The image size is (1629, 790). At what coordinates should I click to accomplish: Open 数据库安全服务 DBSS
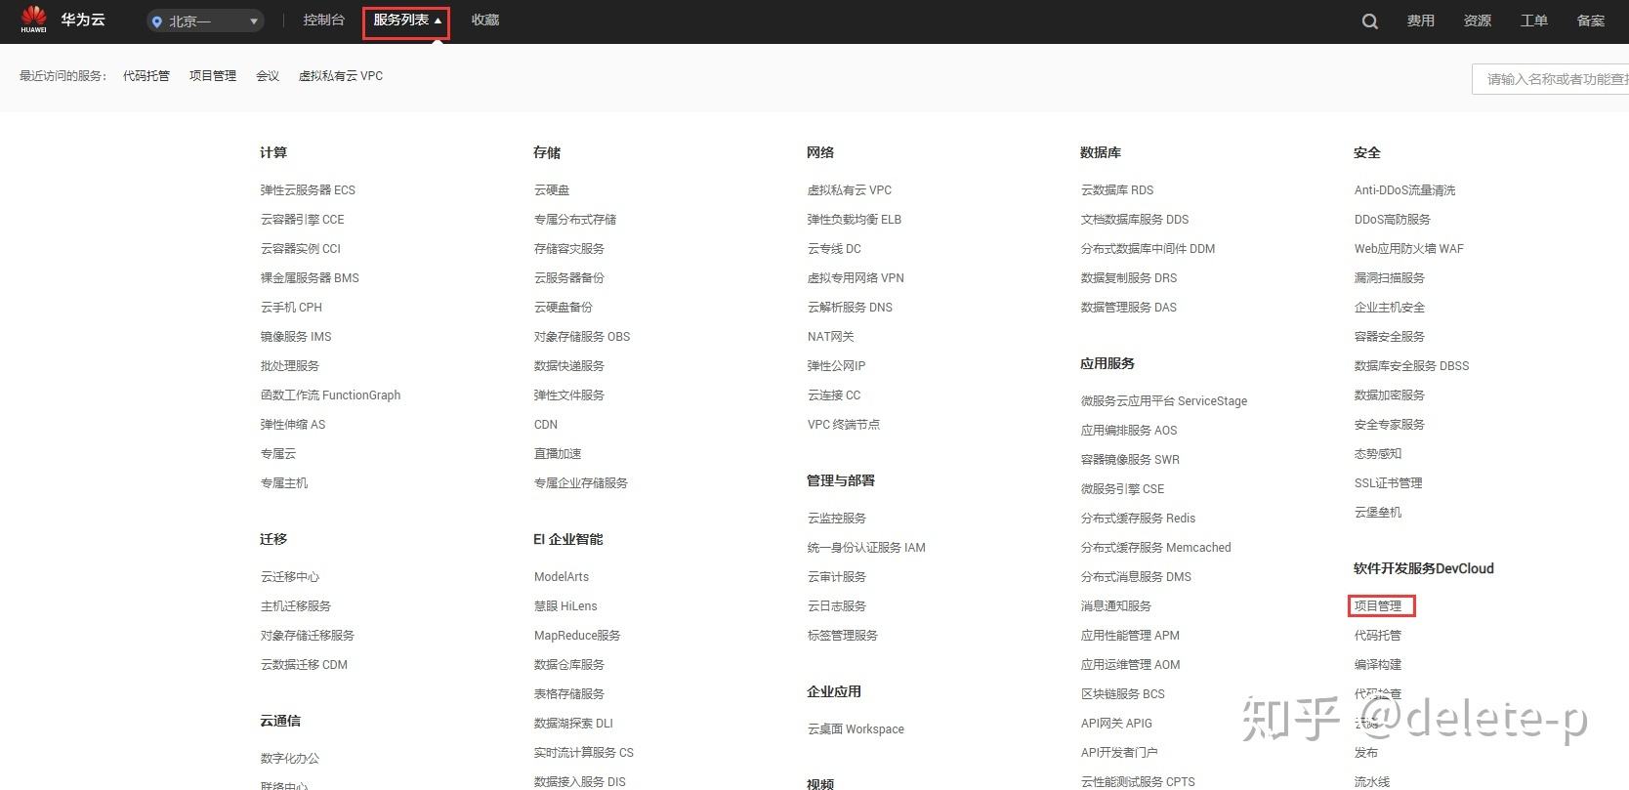click(1411, 366)
